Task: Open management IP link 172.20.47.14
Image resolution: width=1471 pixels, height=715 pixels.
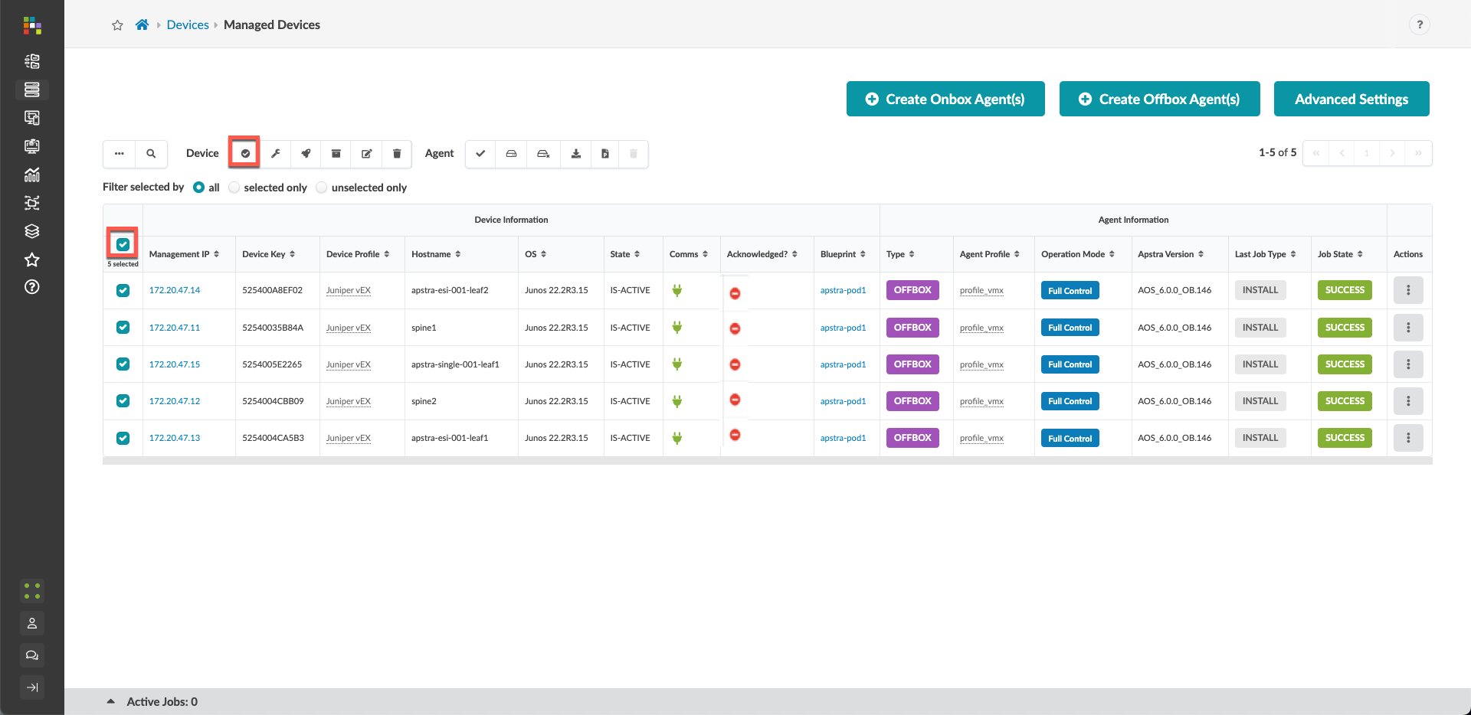Action: (x=175, y=290)
